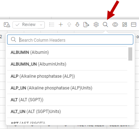Select ALBUMIN_UN (AlbuminUnits) entry
Image resolution: width=139 pixels, height=129 pixels.
pyautogui.click(x=67, y=64)
